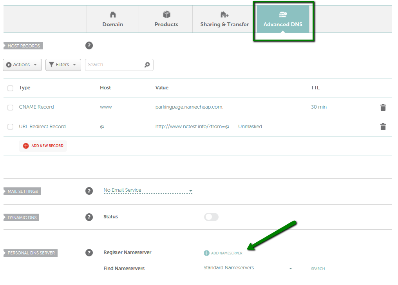Delete the URL Redirect Record via trash icon

coord(383,126)
